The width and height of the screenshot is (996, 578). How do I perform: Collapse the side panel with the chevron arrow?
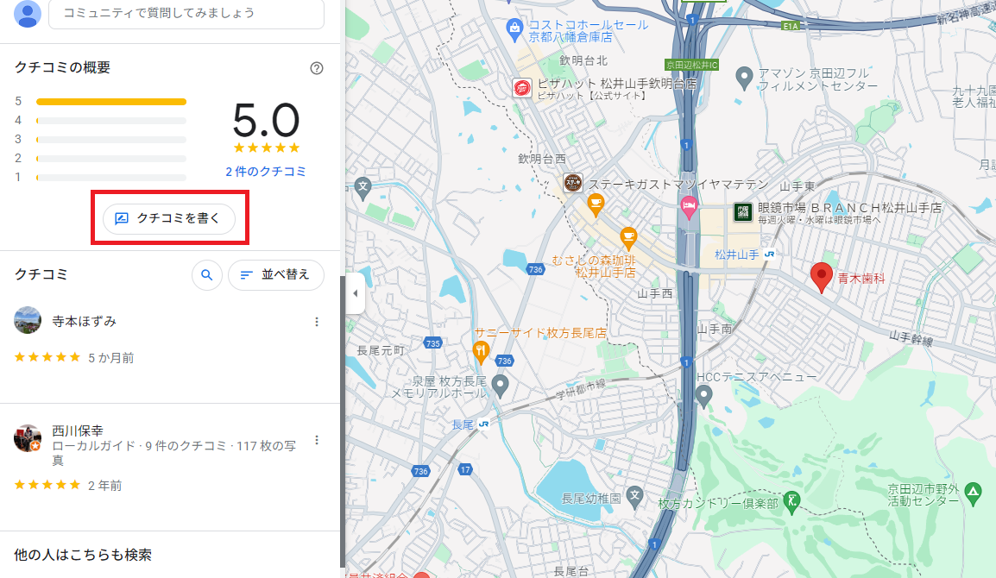click(355, 293)
